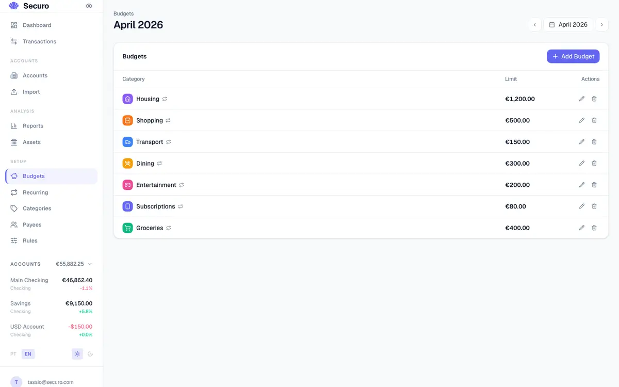Open the April 2026 month picker
619x387 pixels.
(x=568, y=24)
